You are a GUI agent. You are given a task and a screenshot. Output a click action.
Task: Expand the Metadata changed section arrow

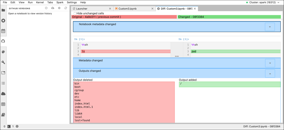pyautogui.click(x=270, y=63)
